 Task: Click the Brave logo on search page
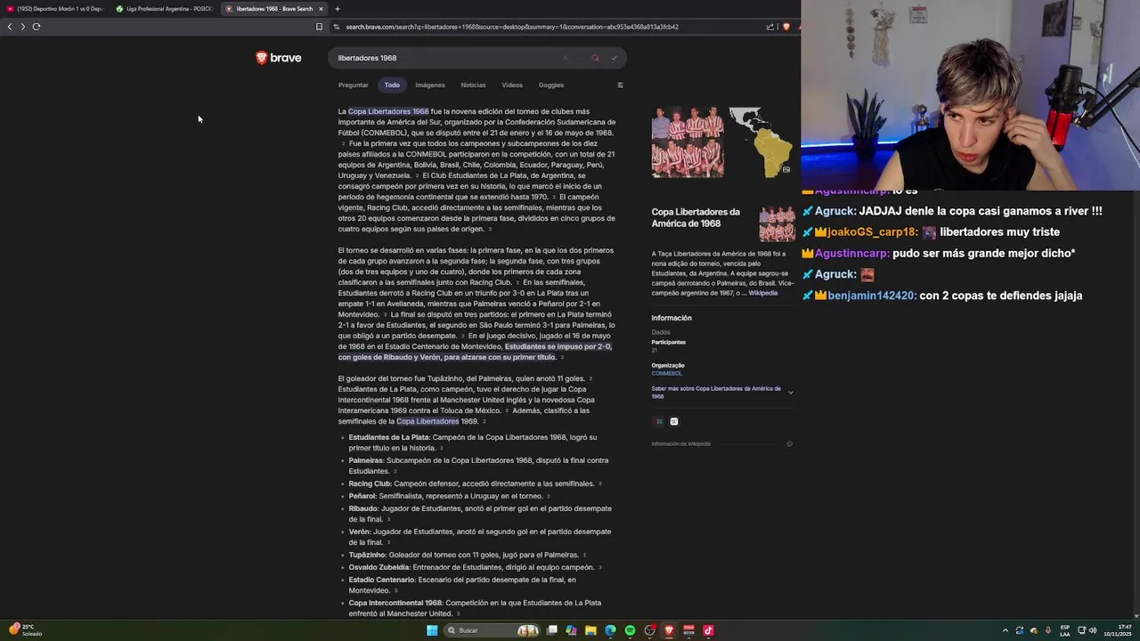279,58
